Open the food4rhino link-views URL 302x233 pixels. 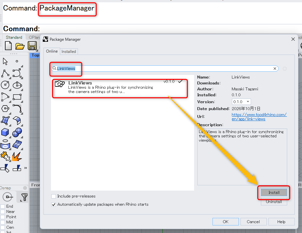(259, 117)
